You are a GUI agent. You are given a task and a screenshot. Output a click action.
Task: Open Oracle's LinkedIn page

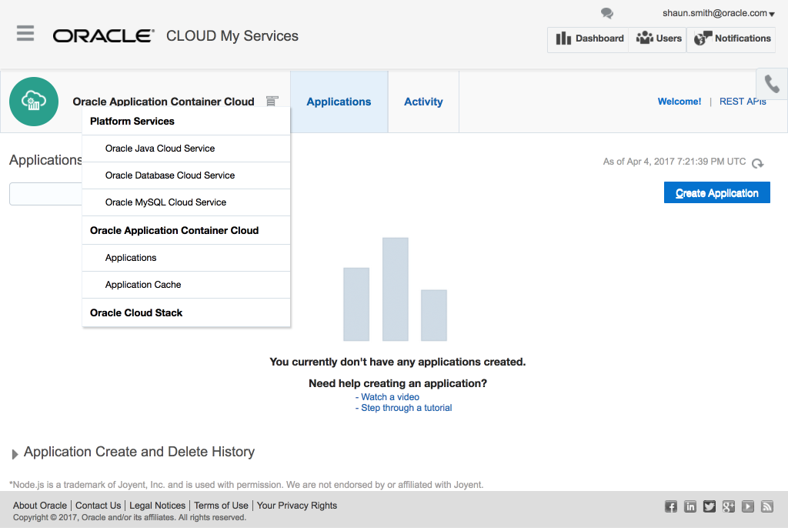690,506
